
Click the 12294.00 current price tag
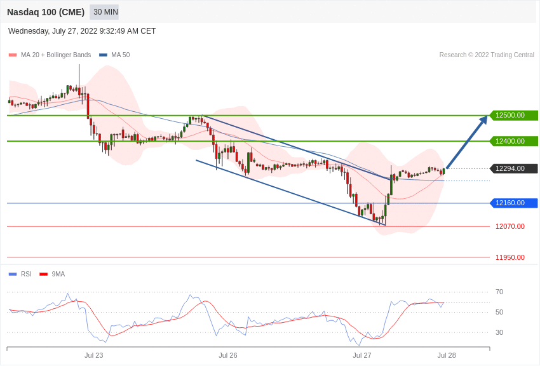tap(513, 169)
